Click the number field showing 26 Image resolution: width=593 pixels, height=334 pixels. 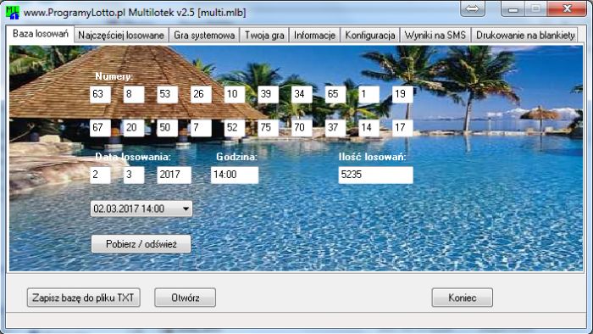(x=202, y=94)
